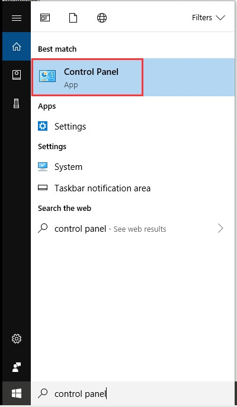Filter results by Apps icon
This screenshot has height=407, width=237.
click(x=45, y=18)
